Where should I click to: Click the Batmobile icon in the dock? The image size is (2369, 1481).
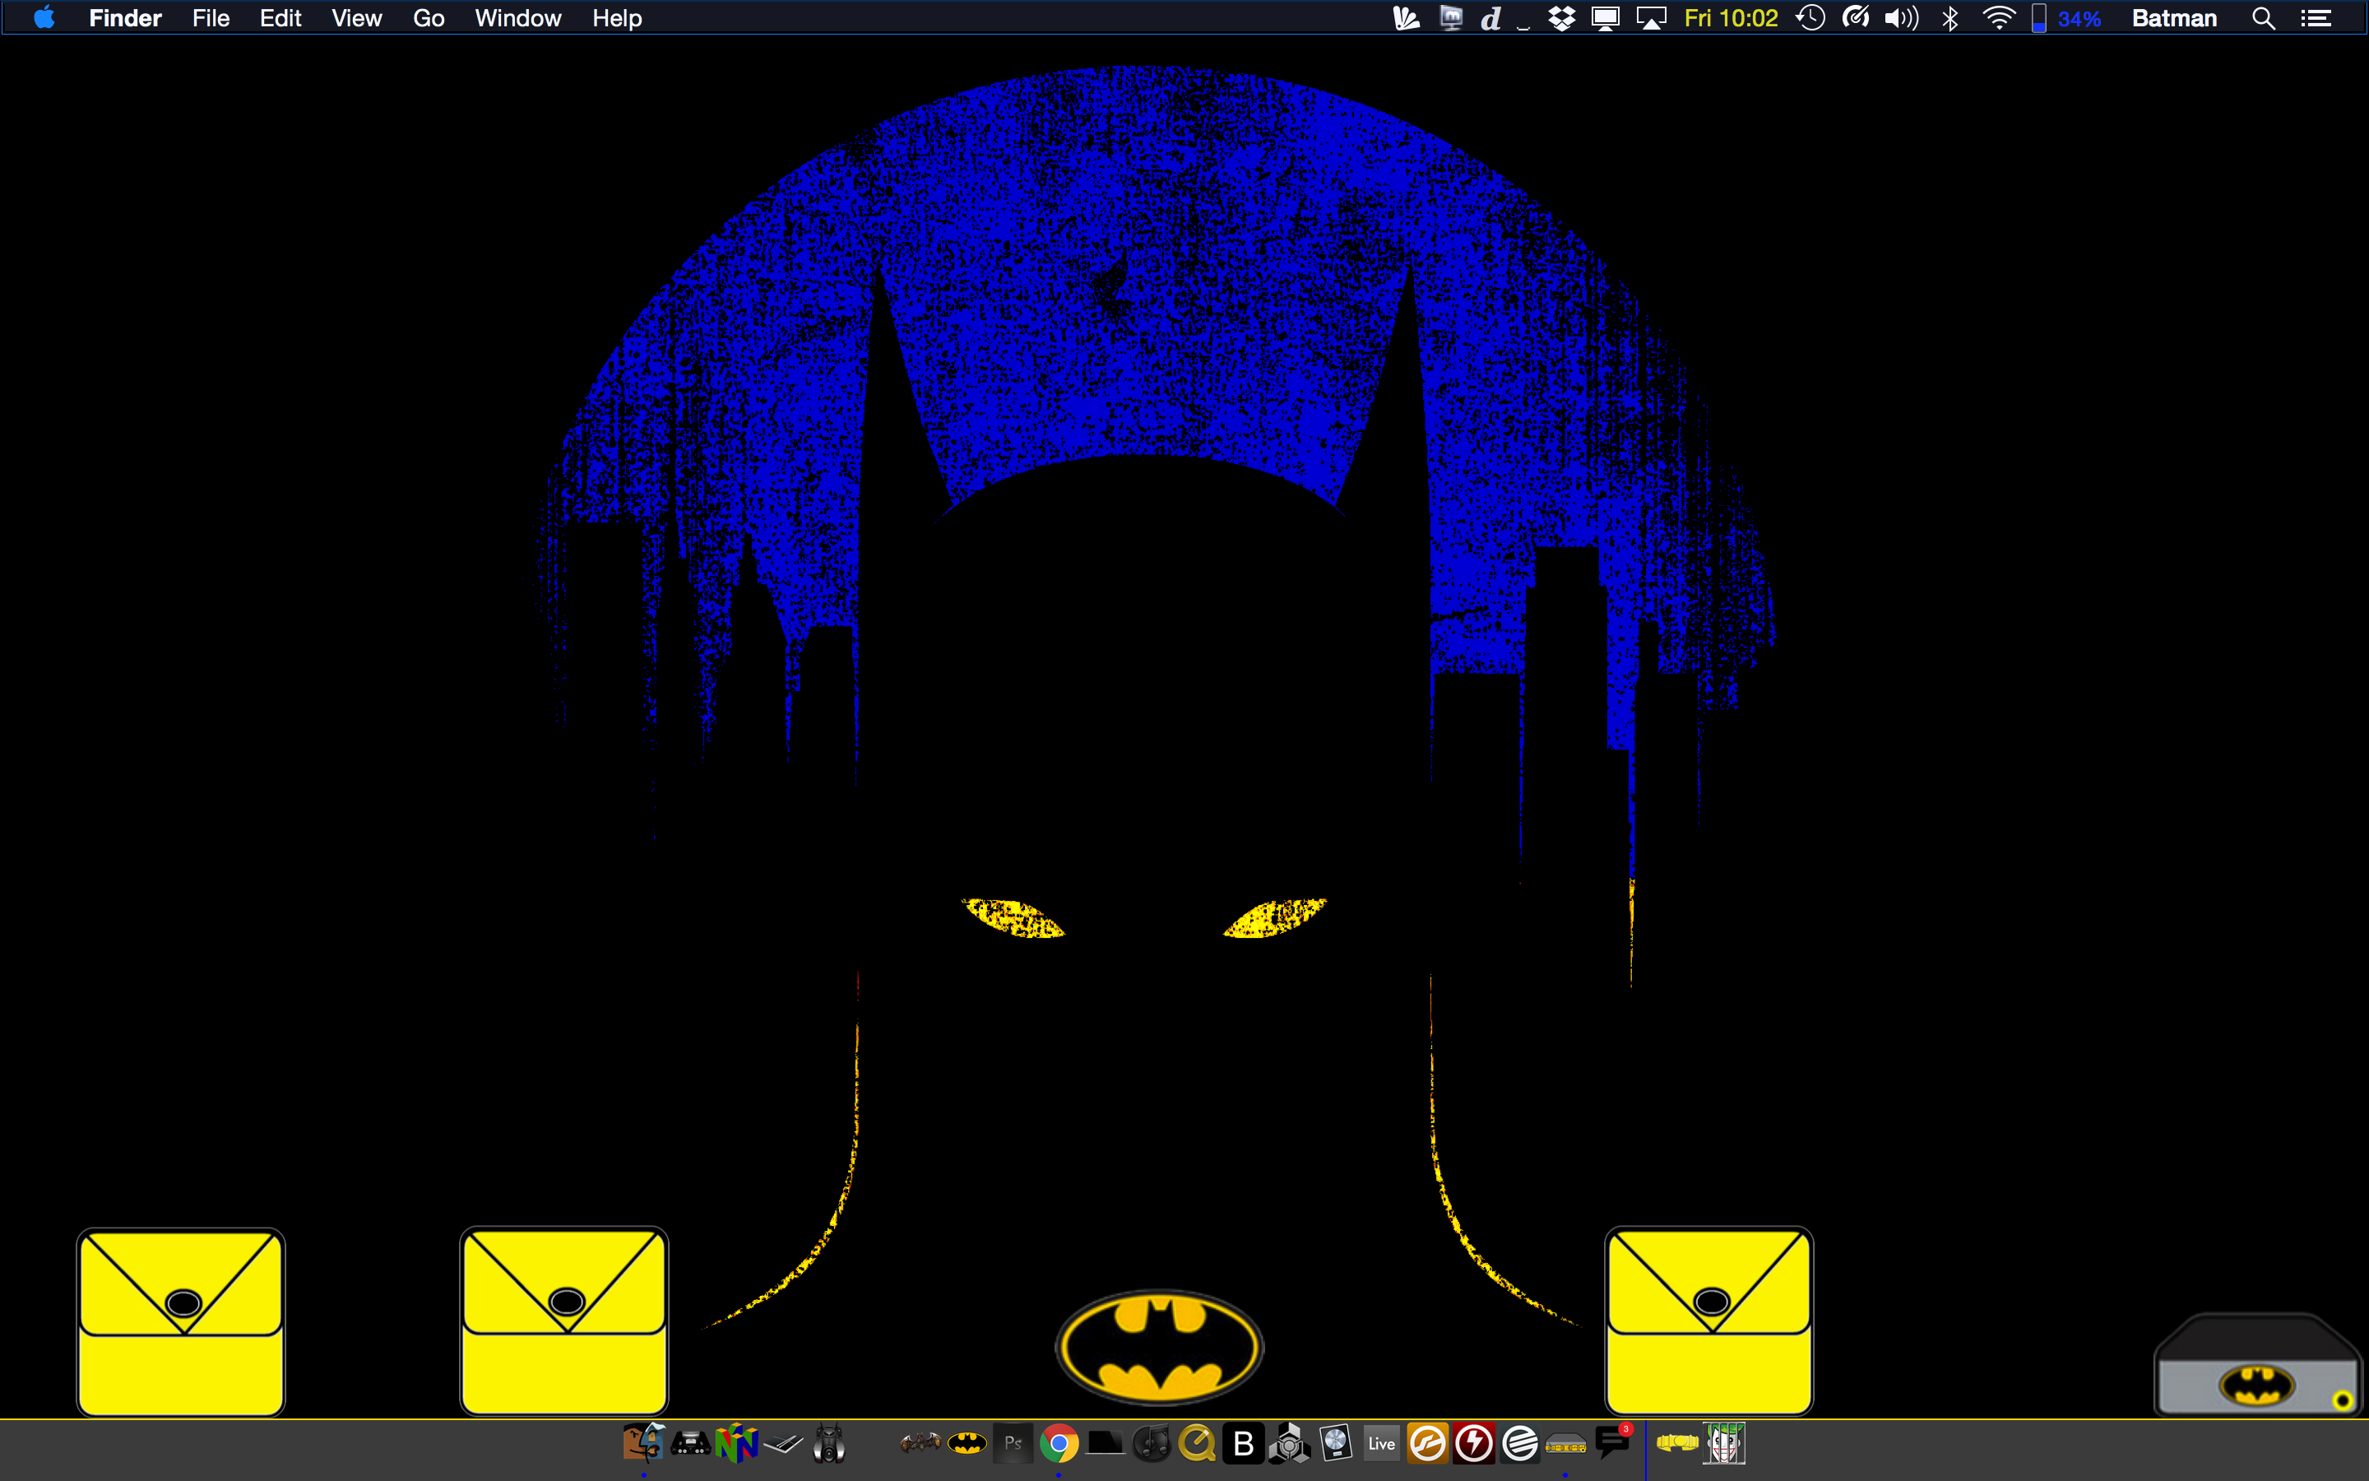click(828, 1443)
